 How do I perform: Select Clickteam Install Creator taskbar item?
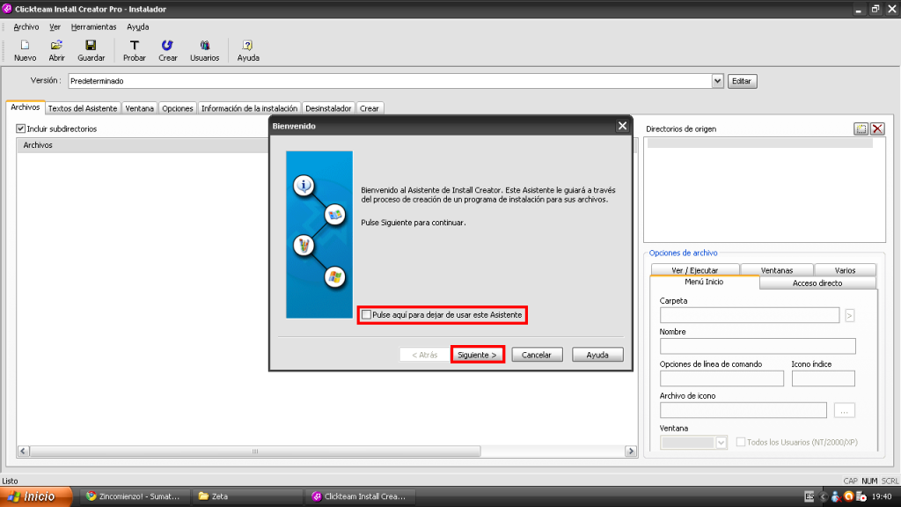coord(360,496)
